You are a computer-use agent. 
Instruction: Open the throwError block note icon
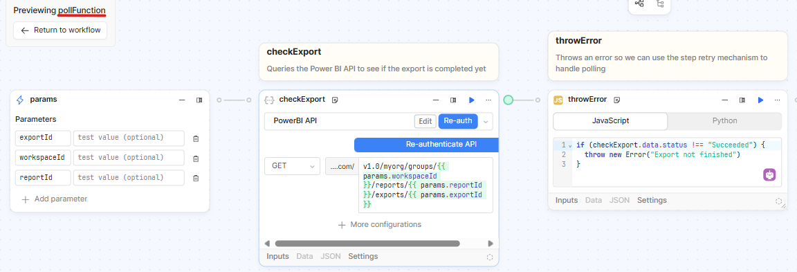tap(617, 100)
